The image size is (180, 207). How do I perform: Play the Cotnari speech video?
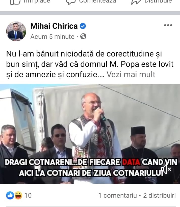(x=90, y=134)
